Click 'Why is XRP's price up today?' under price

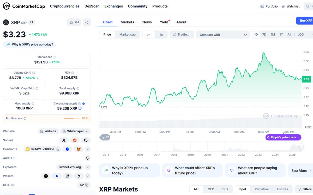[29, 44]
